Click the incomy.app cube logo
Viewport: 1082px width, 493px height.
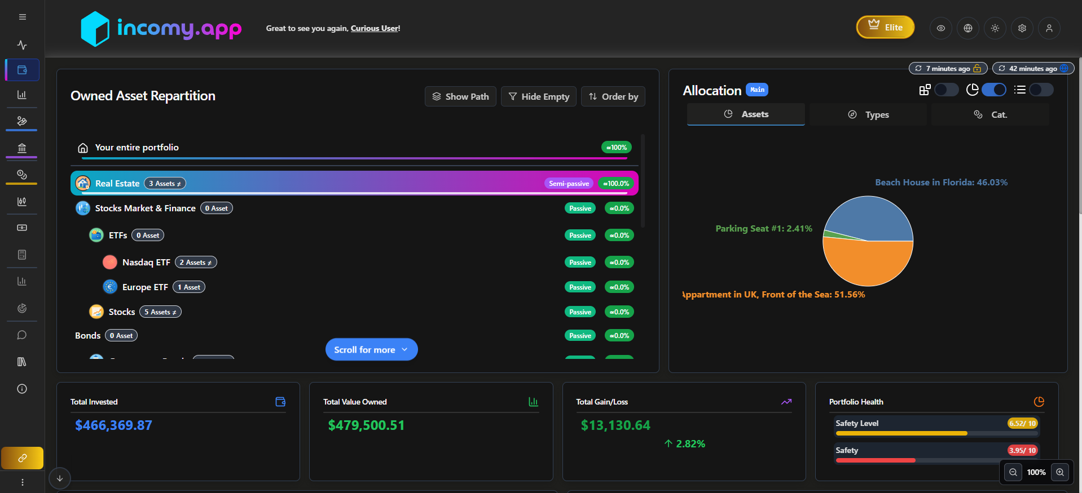(x=95, y=29)
